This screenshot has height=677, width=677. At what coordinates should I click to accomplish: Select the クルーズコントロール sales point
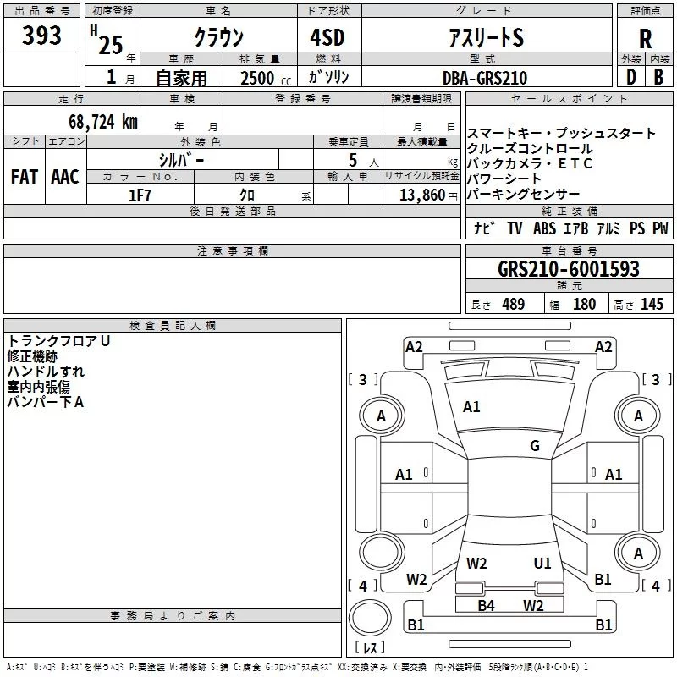[x=530, y=149]
